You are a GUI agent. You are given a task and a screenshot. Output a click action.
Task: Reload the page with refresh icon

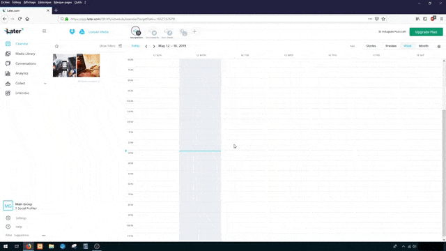pos(20,19)
